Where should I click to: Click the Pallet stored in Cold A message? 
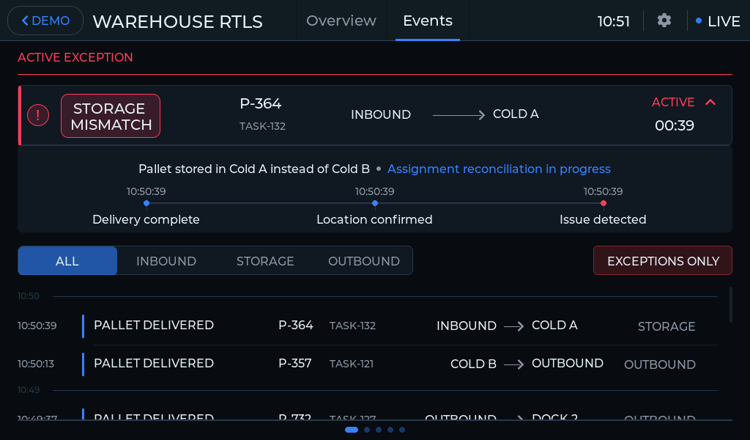pyautogui.click(x=254, y=169)
